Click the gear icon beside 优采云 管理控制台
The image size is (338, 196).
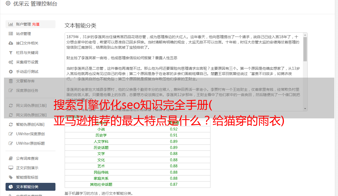click(8, 3)
